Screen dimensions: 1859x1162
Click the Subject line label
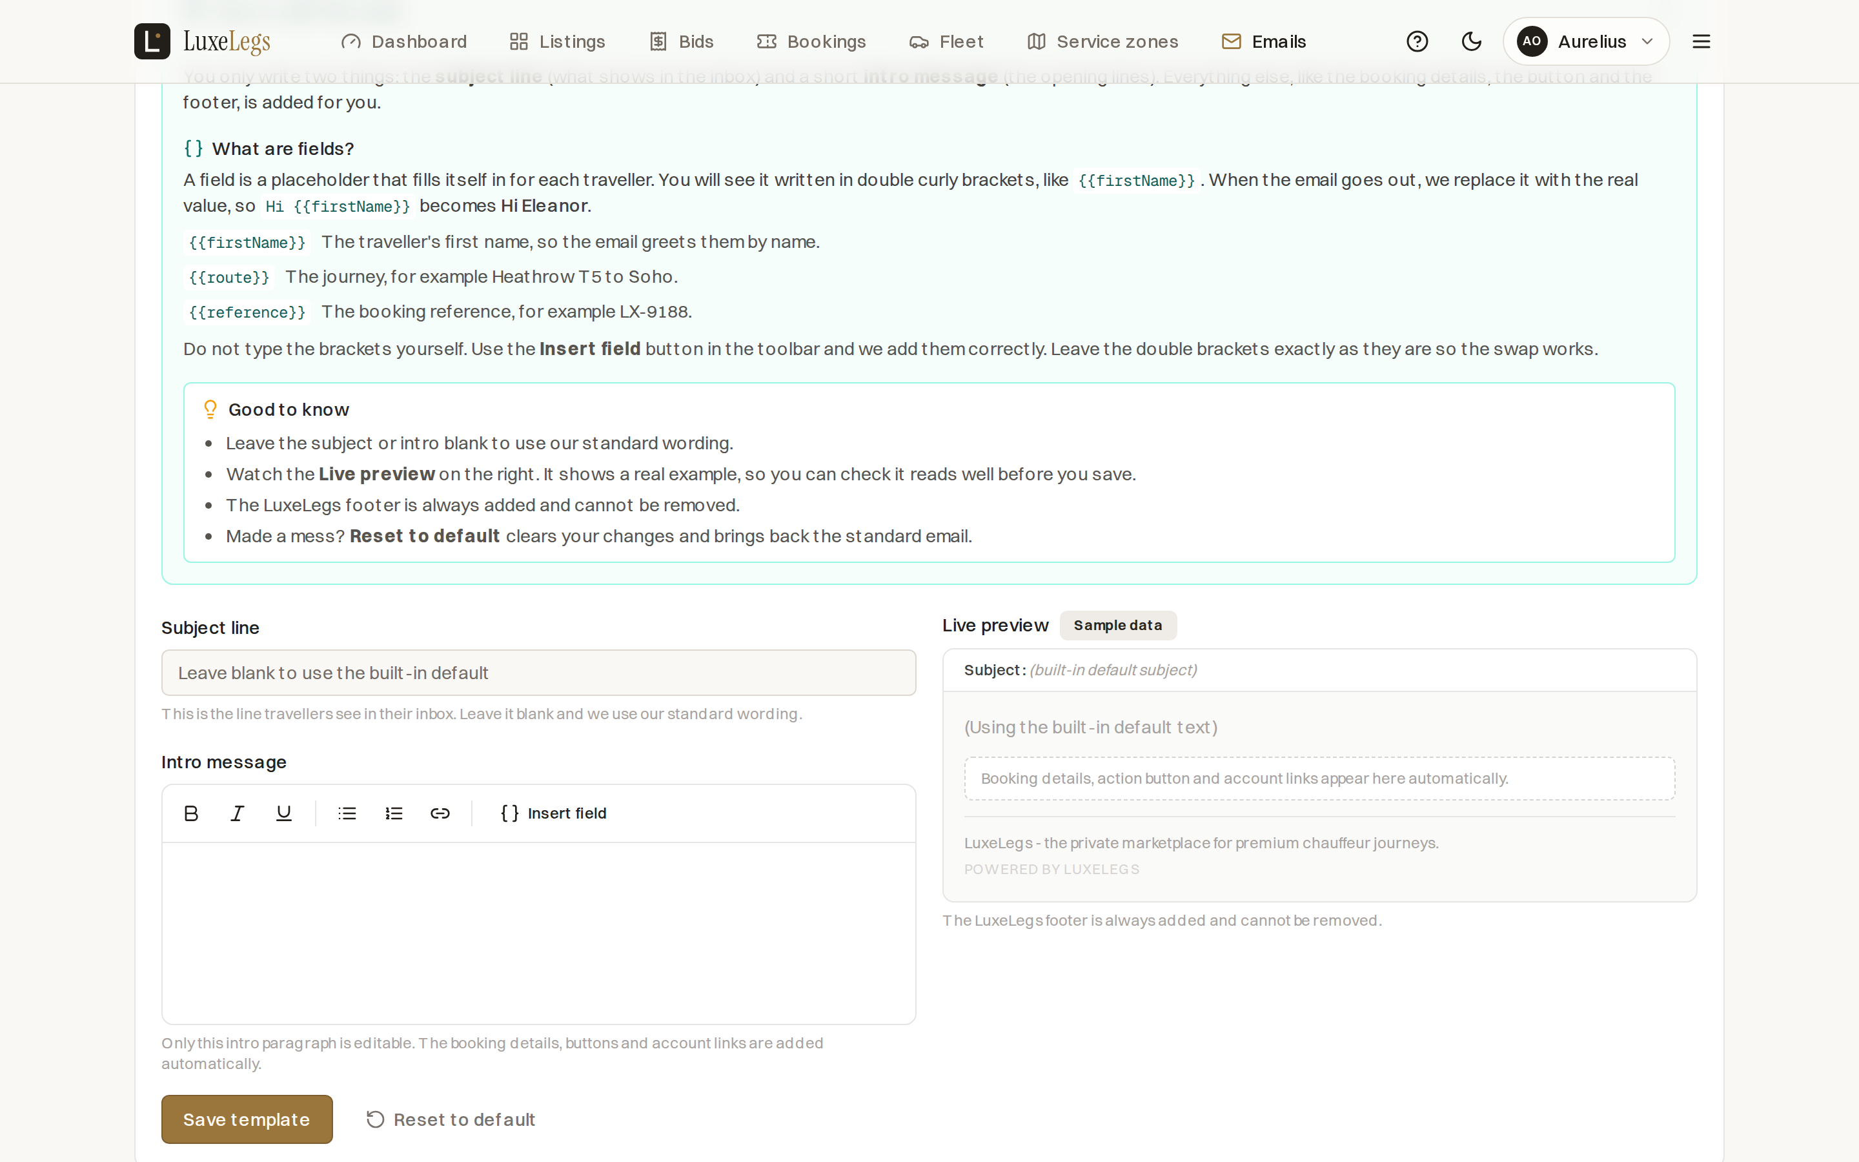pyautogui.click(x=210, y=628)
